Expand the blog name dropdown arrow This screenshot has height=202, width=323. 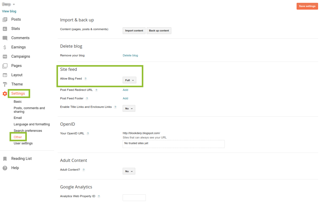click(14, 4)
